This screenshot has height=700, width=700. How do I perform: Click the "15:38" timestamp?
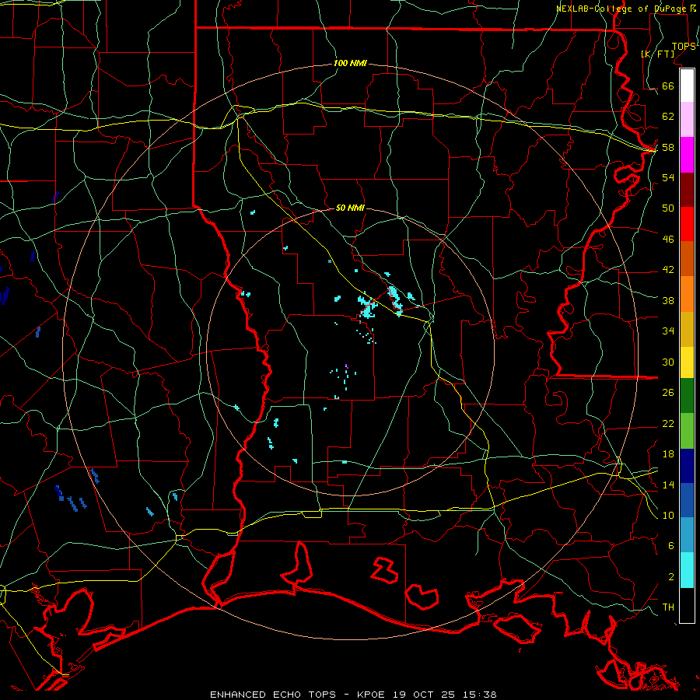click(x=478, y=695)
